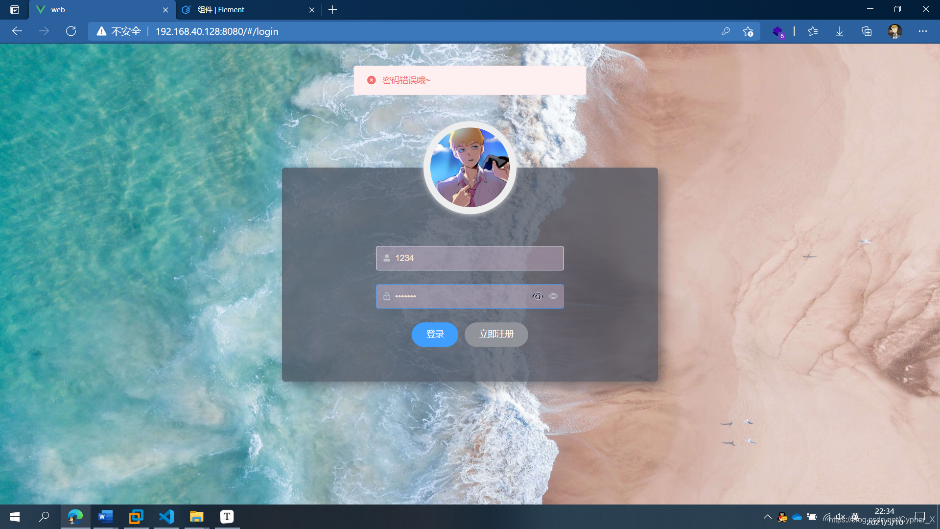
Task: Open saved passwords key icon
Action: coord(726,31)
